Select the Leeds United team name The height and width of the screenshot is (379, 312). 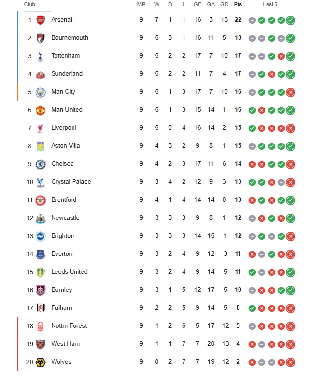[x=69, y=272]
